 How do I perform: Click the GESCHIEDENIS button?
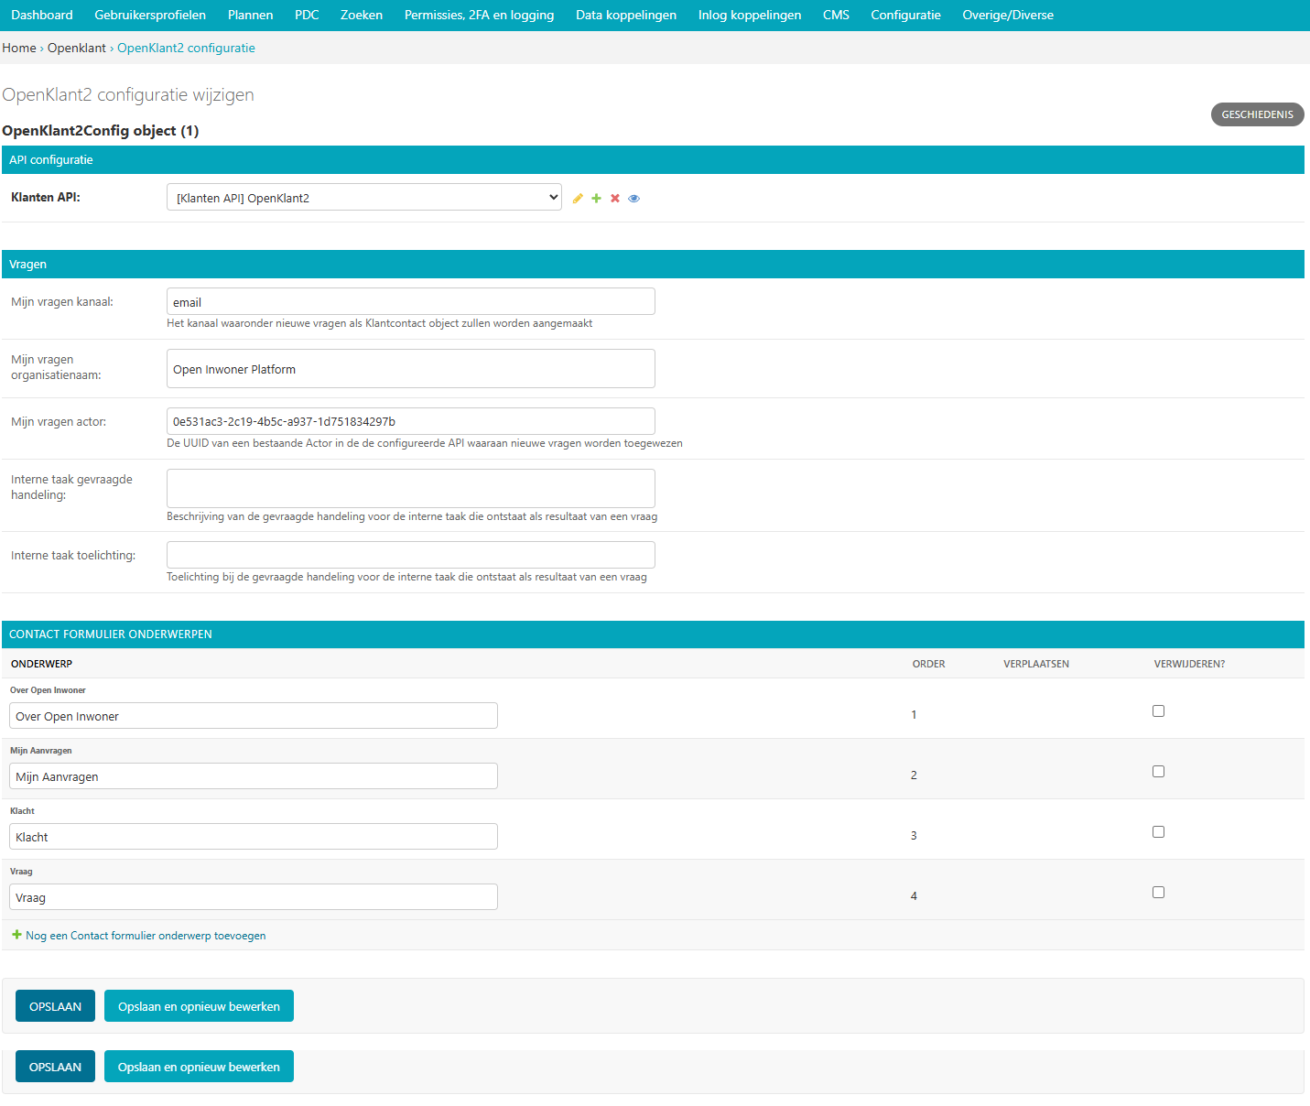[1257, 114]
